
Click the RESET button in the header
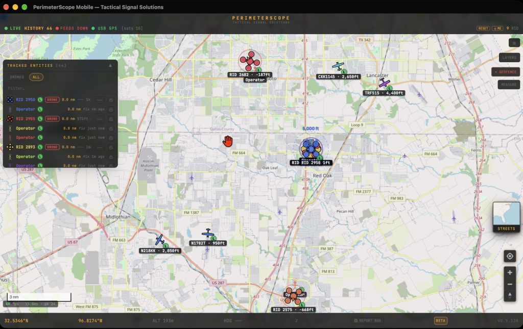tap(483, 28)
